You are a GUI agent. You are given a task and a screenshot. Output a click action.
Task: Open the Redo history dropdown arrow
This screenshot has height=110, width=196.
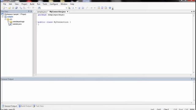(36, 8)
